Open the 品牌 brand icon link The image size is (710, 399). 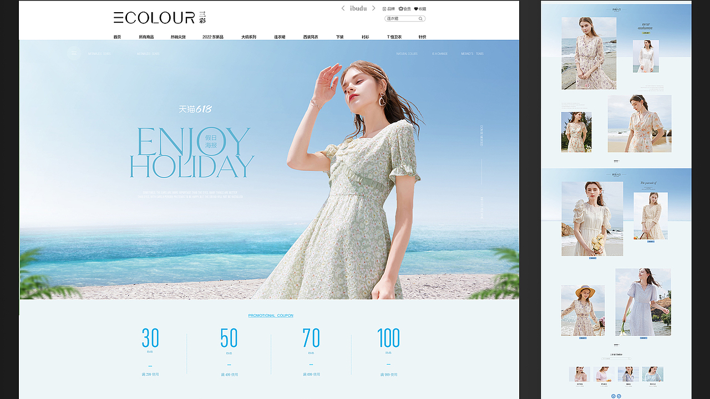coord(389,9)
